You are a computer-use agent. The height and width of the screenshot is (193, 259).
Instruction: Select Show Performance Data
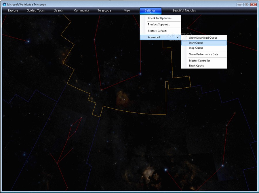204,54
